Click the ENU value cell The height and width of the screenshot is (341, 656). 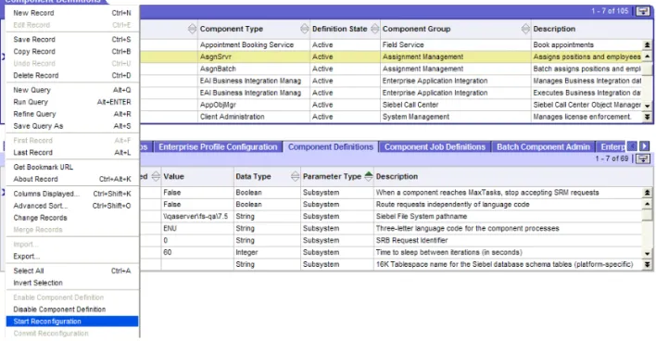click(x=197, y=229)
